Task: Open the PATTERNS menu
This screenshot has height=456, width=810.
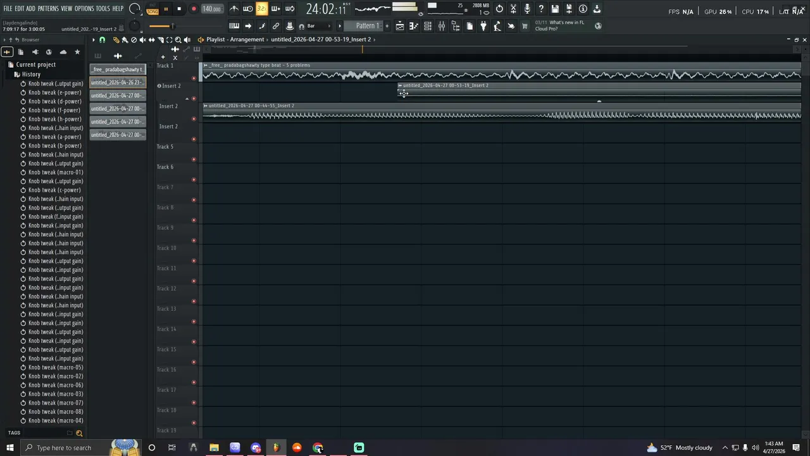Action: 48,8
